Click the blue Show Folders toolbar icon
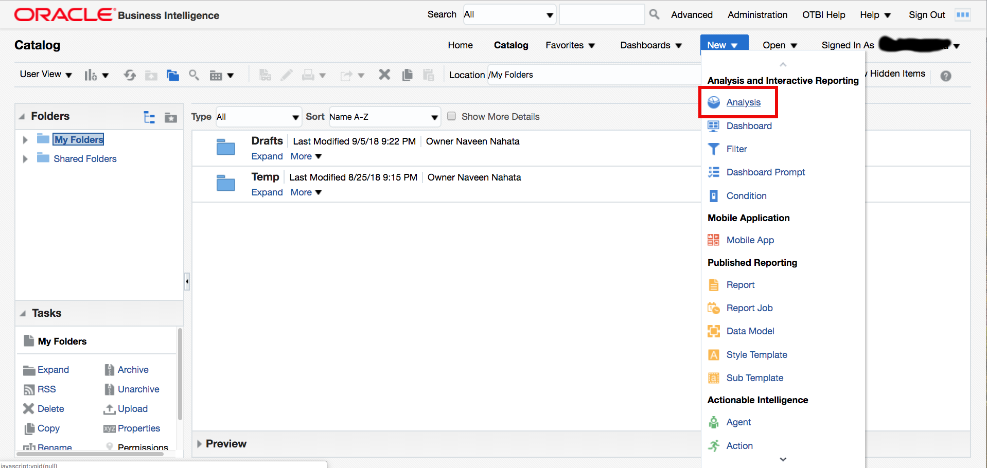 (x=172, y=76)
